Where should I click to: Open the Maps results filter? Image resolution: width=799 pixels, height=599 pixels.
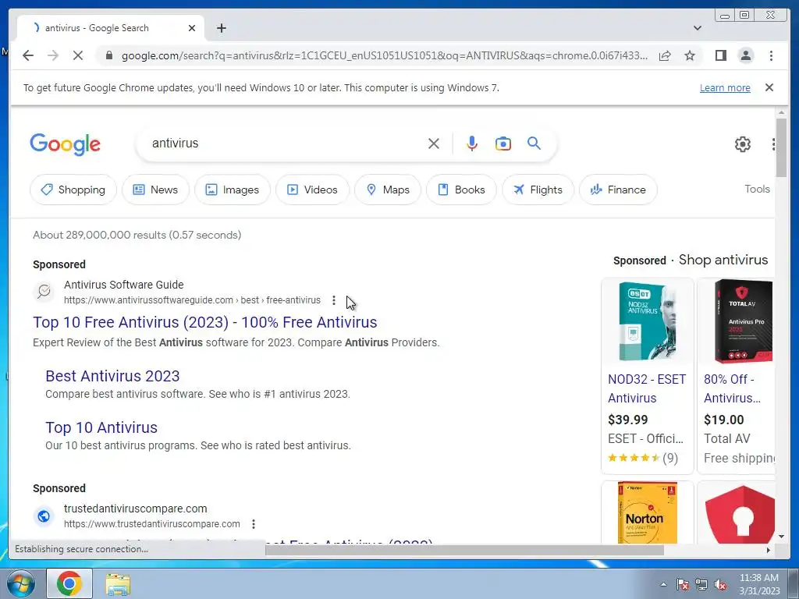point(388,190)
